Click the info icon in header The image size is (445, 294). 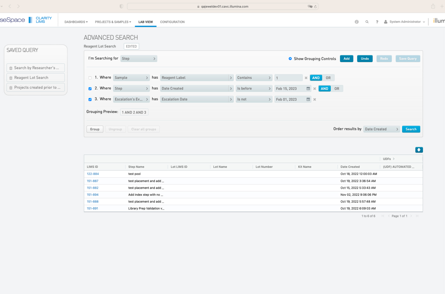click(x=356, y=22)
